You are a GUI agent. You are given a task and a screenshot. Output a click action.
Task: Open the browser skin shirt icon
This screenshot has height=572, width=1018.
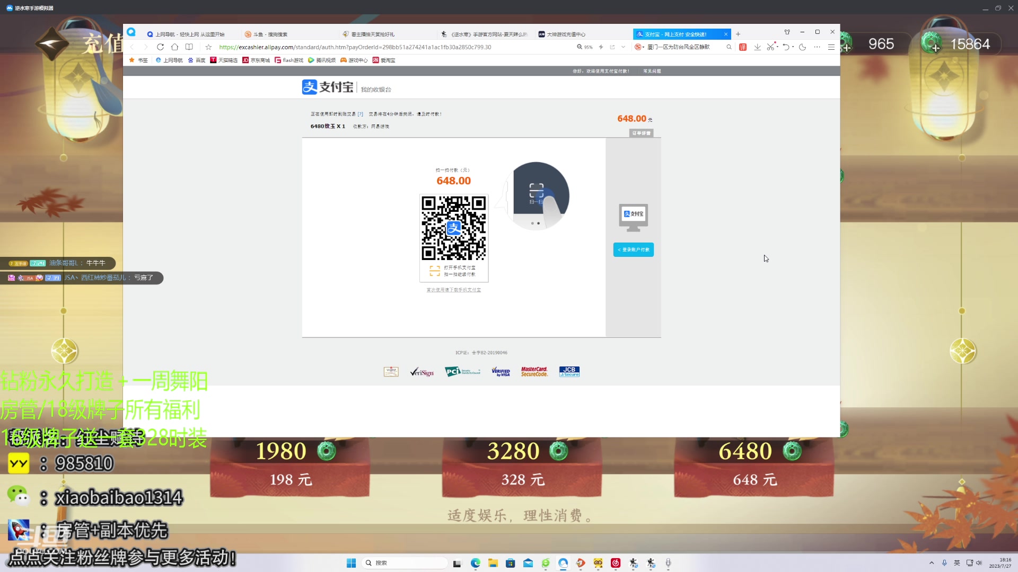click(x=787, y=32)
